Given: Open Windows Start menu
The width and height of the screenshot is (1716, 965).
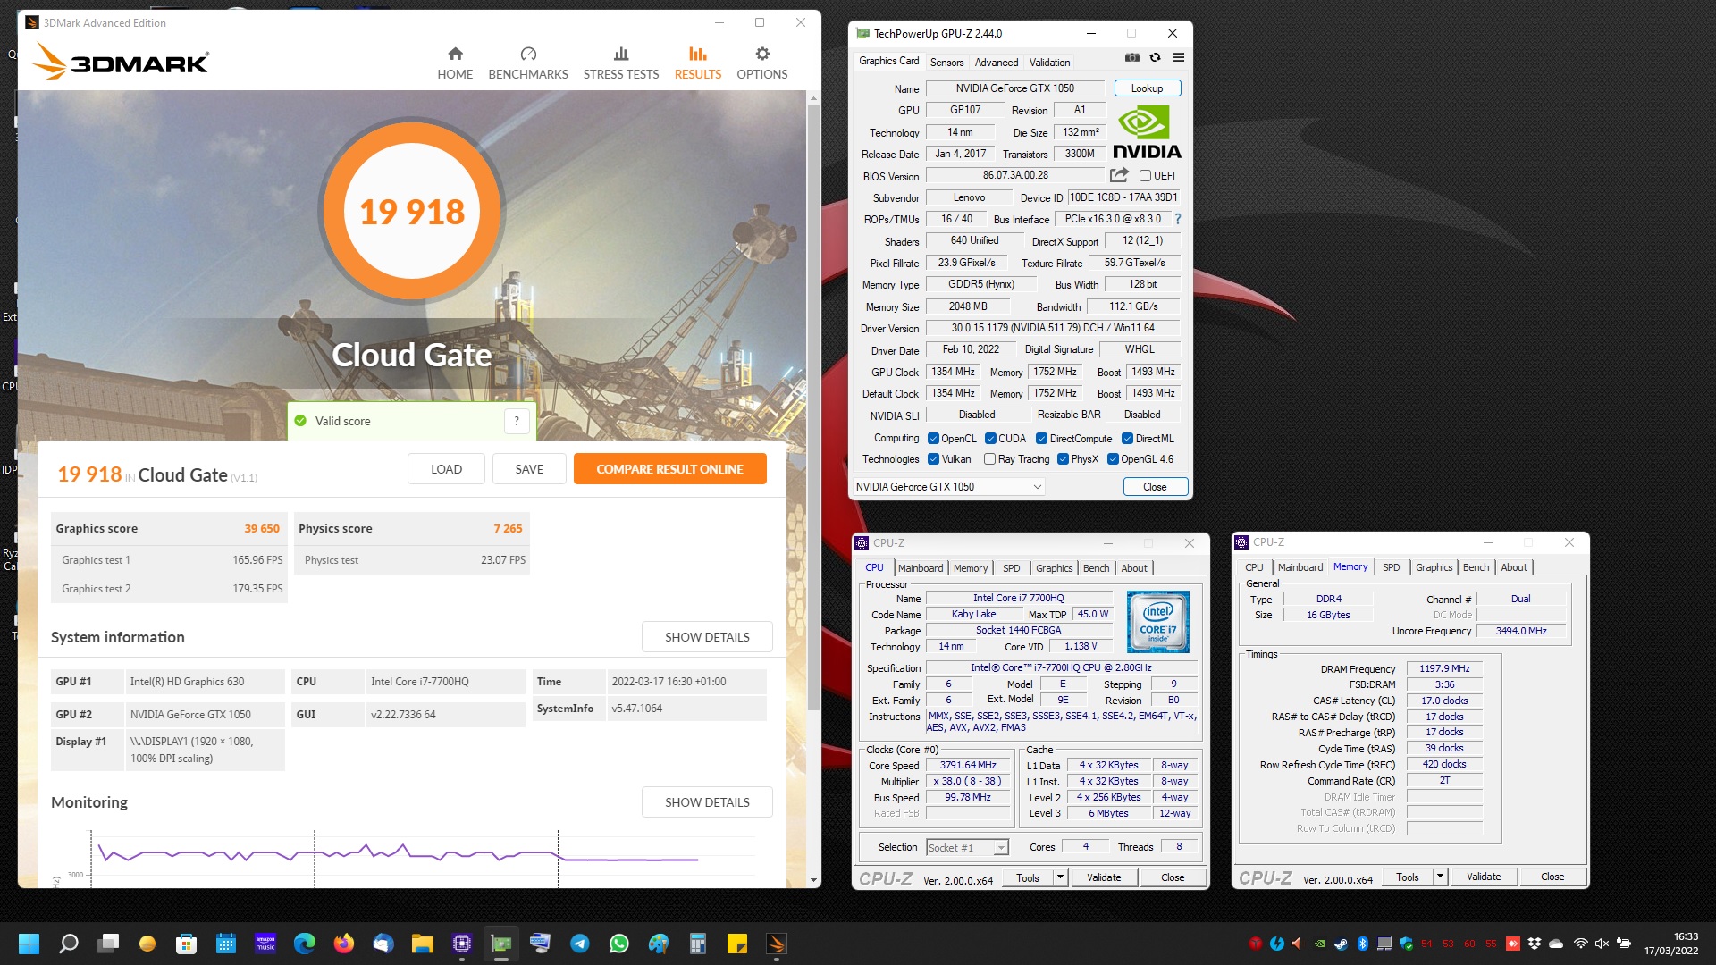Looking at the screenshot, I should [29, 944].
